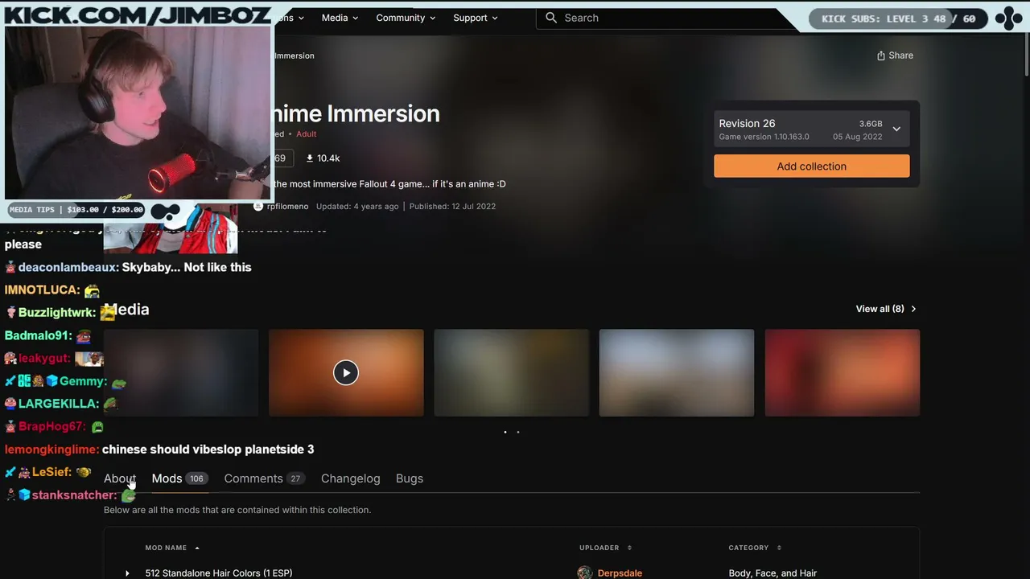Play the video in the media gallery
This screenshot has height=579, width=1030.
346,372
